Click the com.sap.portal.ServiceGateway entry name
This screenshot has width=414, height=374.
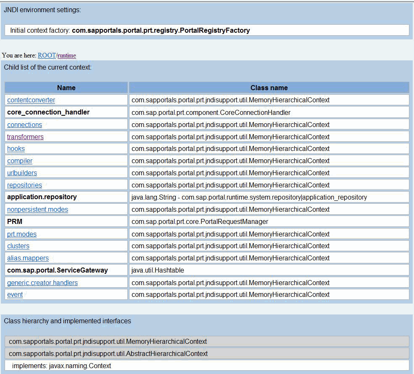(58, 270)
